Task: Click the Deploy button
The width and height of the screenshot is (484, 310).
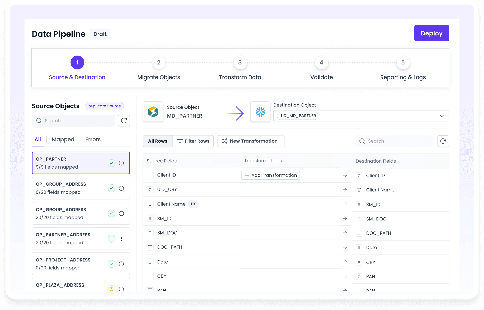Action: point(431,33)
